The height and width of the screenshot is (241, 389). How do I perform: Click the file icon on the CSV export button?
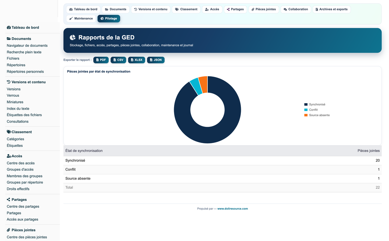point(114,60)
